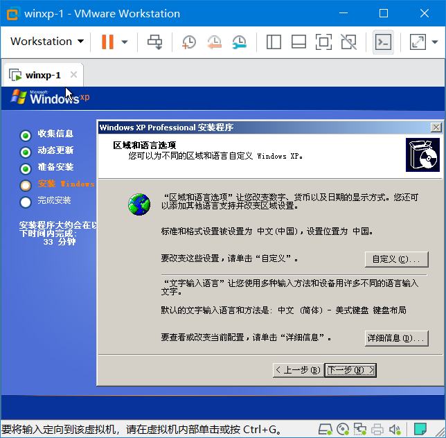
Task: Click the stretch guest display icon
Action: click(418, 42)
